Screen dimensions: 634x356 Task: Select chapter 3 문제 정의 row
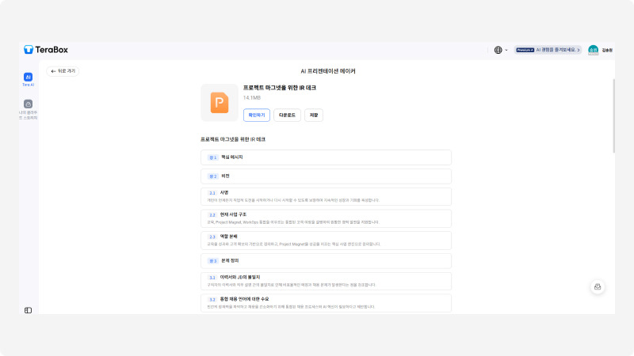tap(326, 261)
